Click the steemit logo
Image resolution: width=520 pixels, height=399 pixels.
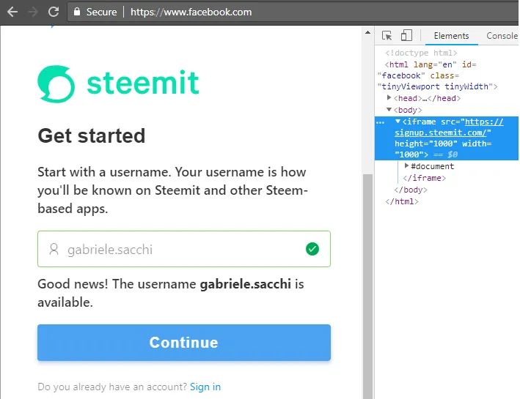118,83
